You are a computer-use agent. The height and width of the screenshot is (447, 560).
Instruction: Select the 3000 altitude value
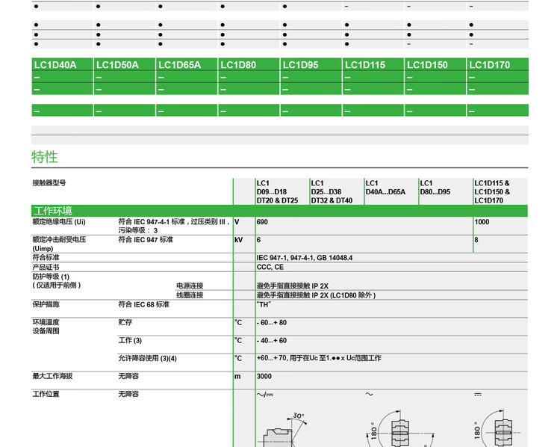[x=264, y=376]
